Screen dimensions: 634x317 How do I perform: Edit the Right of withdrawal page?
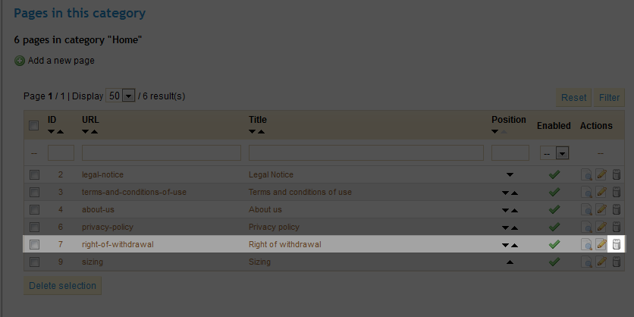(601, 244)
